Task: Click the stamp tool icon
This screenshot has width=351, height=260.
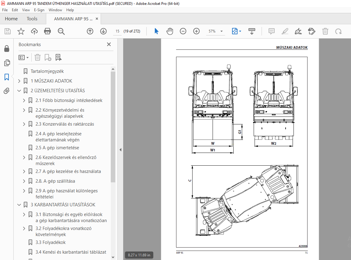Action: point(311,31)
